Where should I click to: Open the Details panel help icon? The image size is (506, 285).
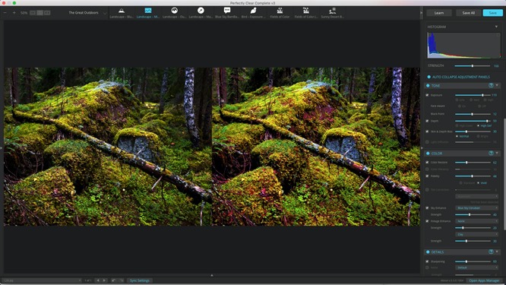click(491, 252)
